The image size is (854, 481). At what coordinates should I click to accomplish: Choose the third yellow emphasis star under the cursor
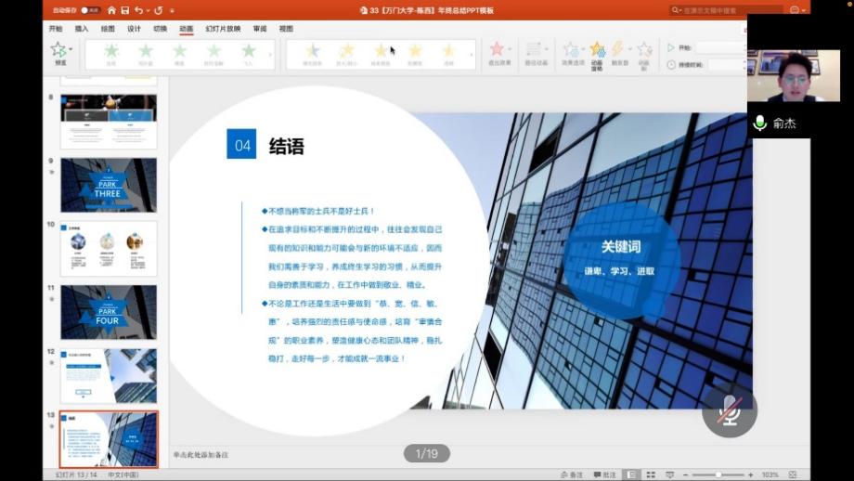tap(381, 51)
